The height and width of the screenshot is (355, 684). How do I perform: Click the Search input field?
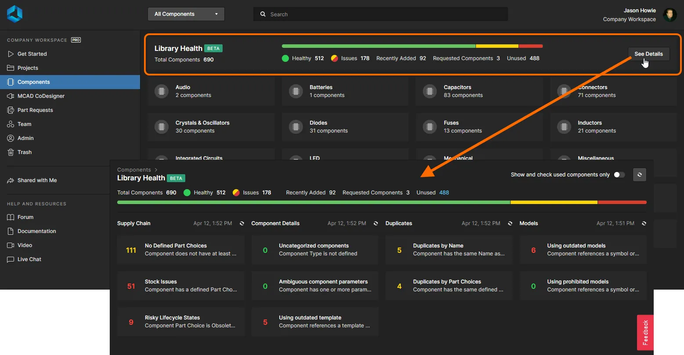click(381, 14)
